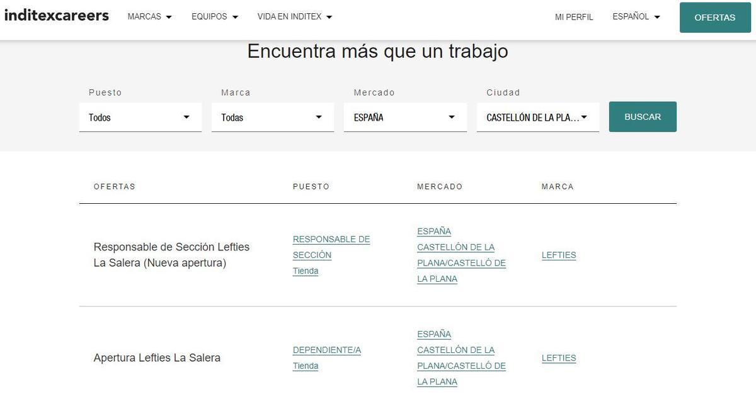Click the OFERTAS button
The image size is (756, 407).
click(x=715, y=18)
